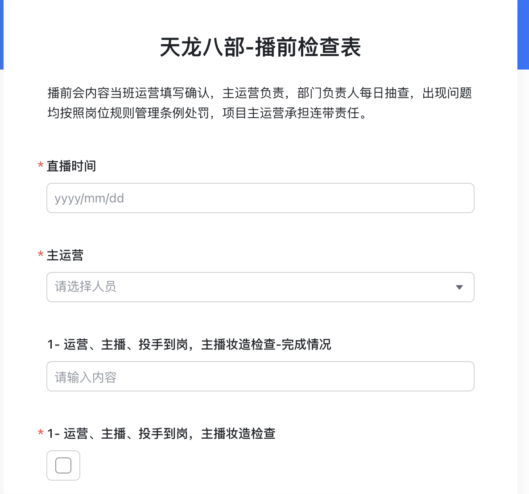Click the 请输入内容 placeholder text
This screenshot has height=494, width=529.
coord(86,378)
